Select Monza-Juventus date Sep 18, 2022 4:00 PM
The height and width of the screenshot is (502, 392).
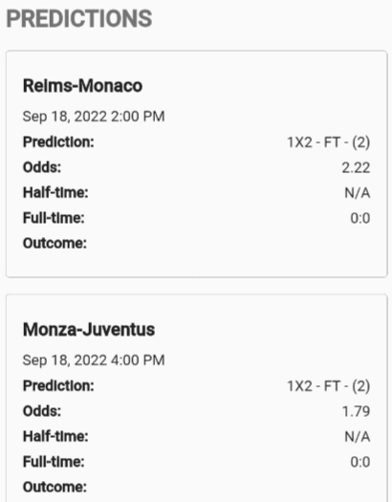pyautogui.click(x=94, y=360)
